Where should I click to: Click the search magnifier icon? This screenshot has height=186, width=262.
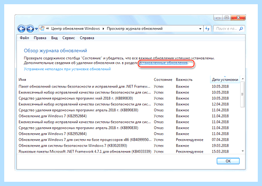(241, 29)
